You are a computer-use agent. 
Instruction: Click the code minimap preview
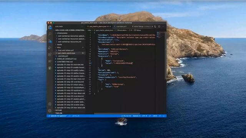click(x=160, y=35)
